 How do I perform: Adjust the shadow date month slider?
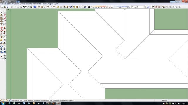click(100, 7)
